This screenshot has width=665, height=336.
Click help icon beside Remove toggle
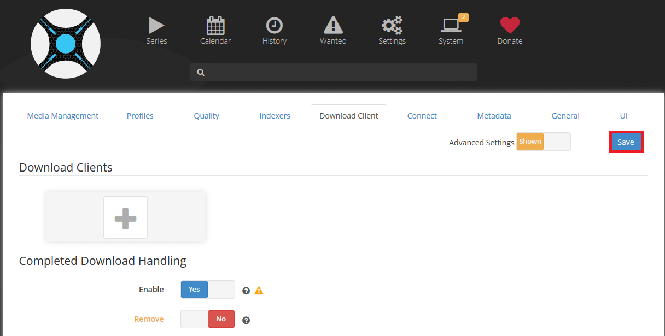(x=246, y=320)
